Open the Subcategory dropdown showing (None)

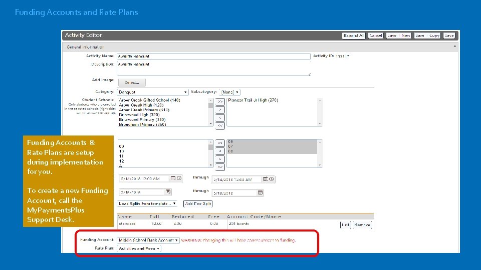pos(230,92)
